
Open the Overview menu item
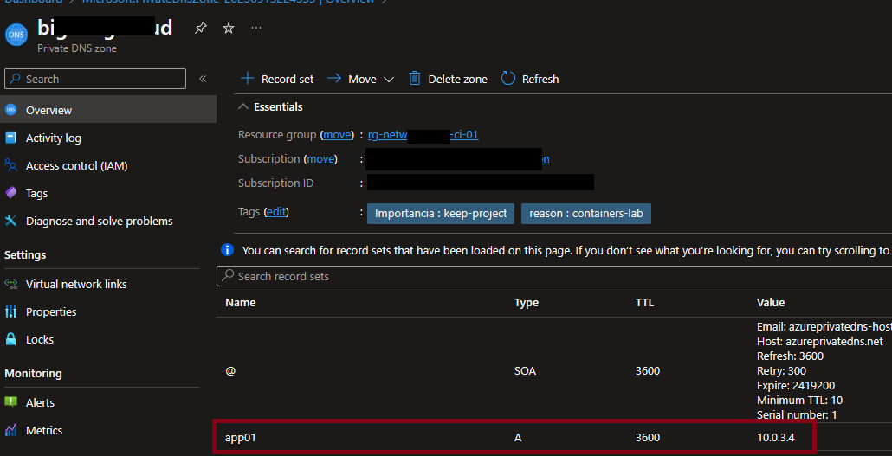108,110
